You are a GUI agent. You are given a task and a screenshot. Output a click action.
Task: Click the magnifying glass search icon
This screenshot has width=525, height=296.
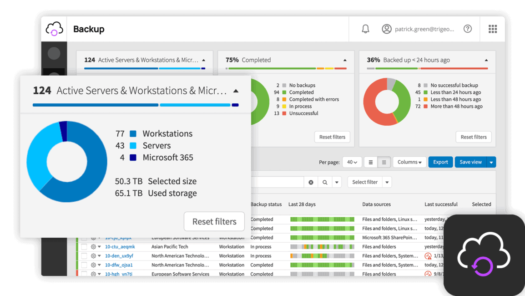tap(325, 182)
